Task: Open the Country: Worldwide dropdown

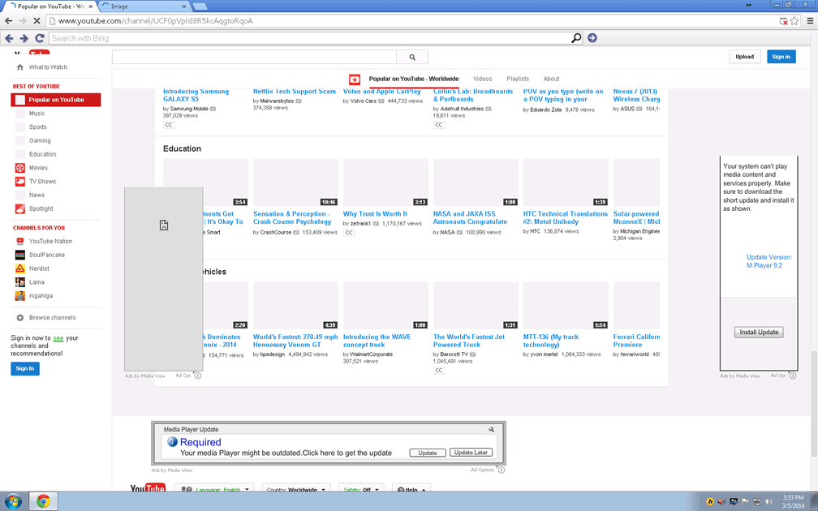Action: click(296, 490)
